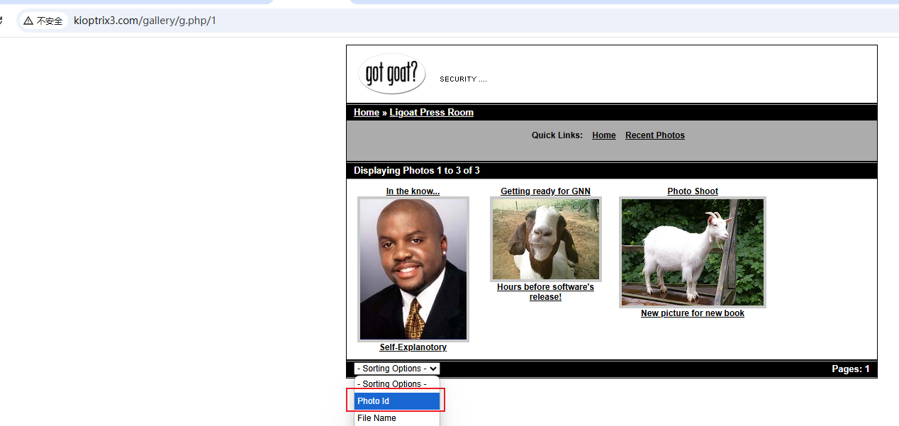Open the Ligoat Press Room breadcrumb link

(x=432, y=113)
